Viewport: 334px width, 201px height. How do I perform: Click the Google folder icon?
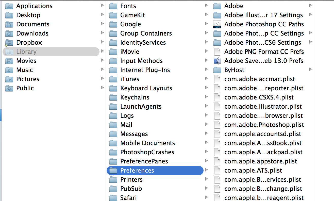[x=113, y=24]
